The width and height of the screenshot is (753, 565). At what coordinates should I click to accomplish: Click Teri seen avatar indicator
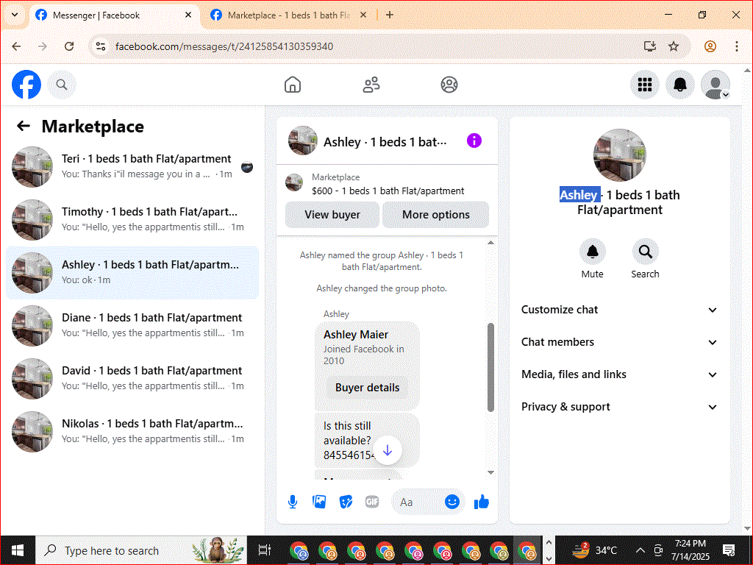[x=247, y=167]
